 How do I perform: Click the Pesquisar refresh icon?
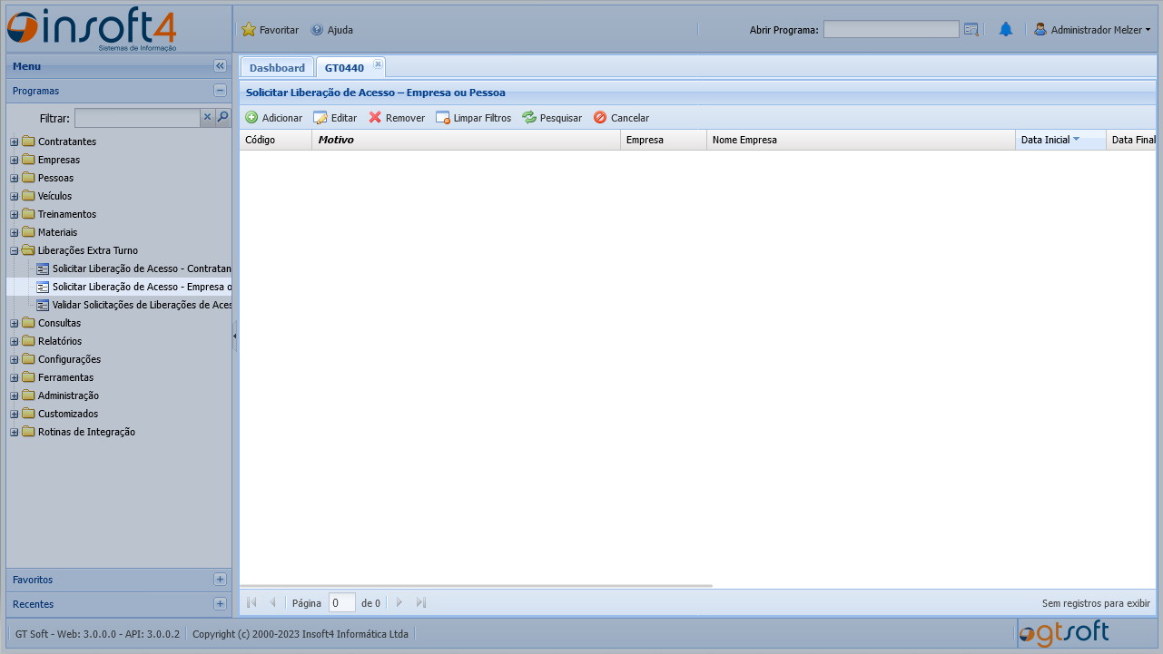tap(529, 118)
